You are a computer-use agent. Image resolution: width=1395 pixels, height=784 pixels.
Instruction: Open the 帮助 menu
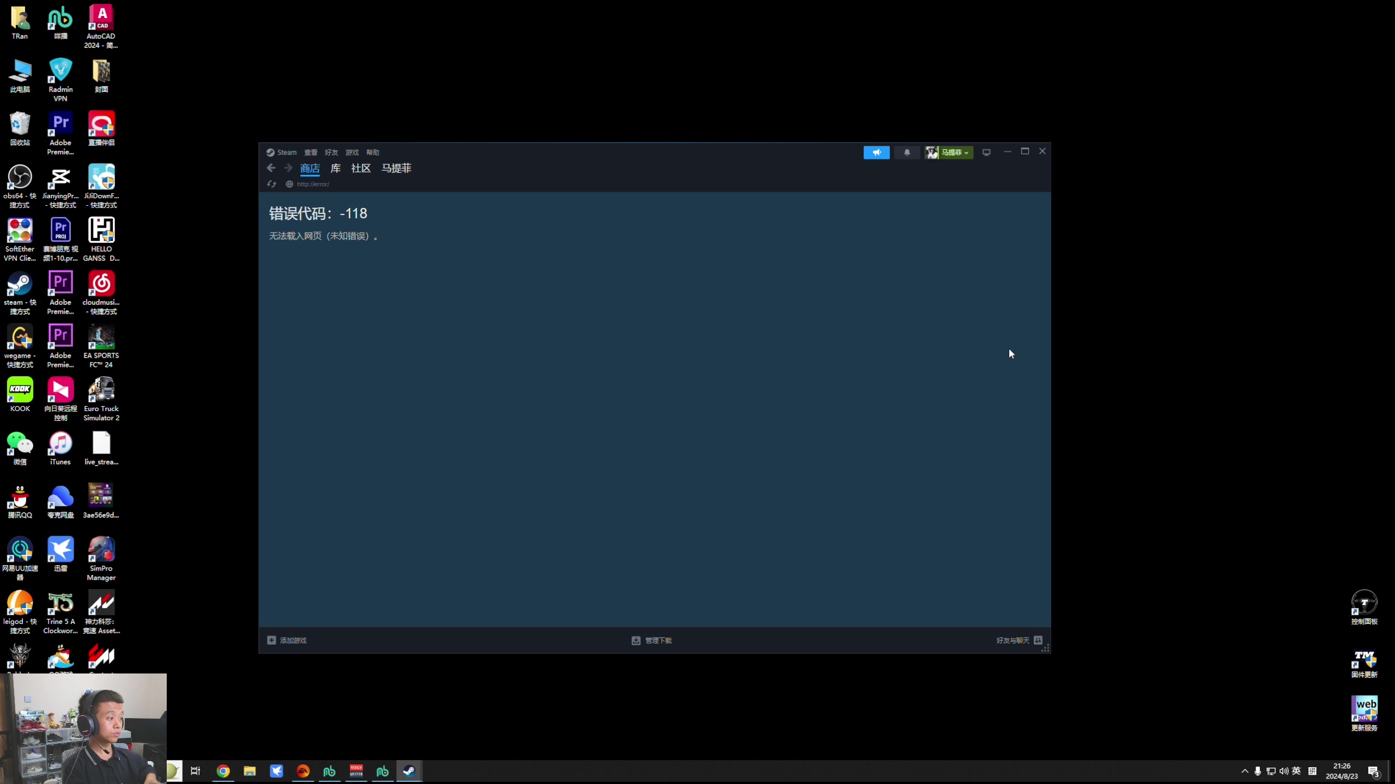373,152
